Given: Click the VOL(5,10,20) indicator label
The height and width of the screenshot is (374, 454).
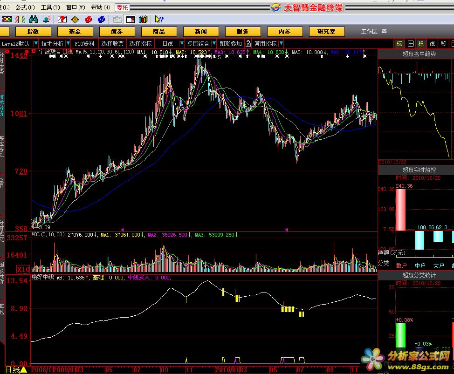Looking at the screenshot, I should click(48, 234).
